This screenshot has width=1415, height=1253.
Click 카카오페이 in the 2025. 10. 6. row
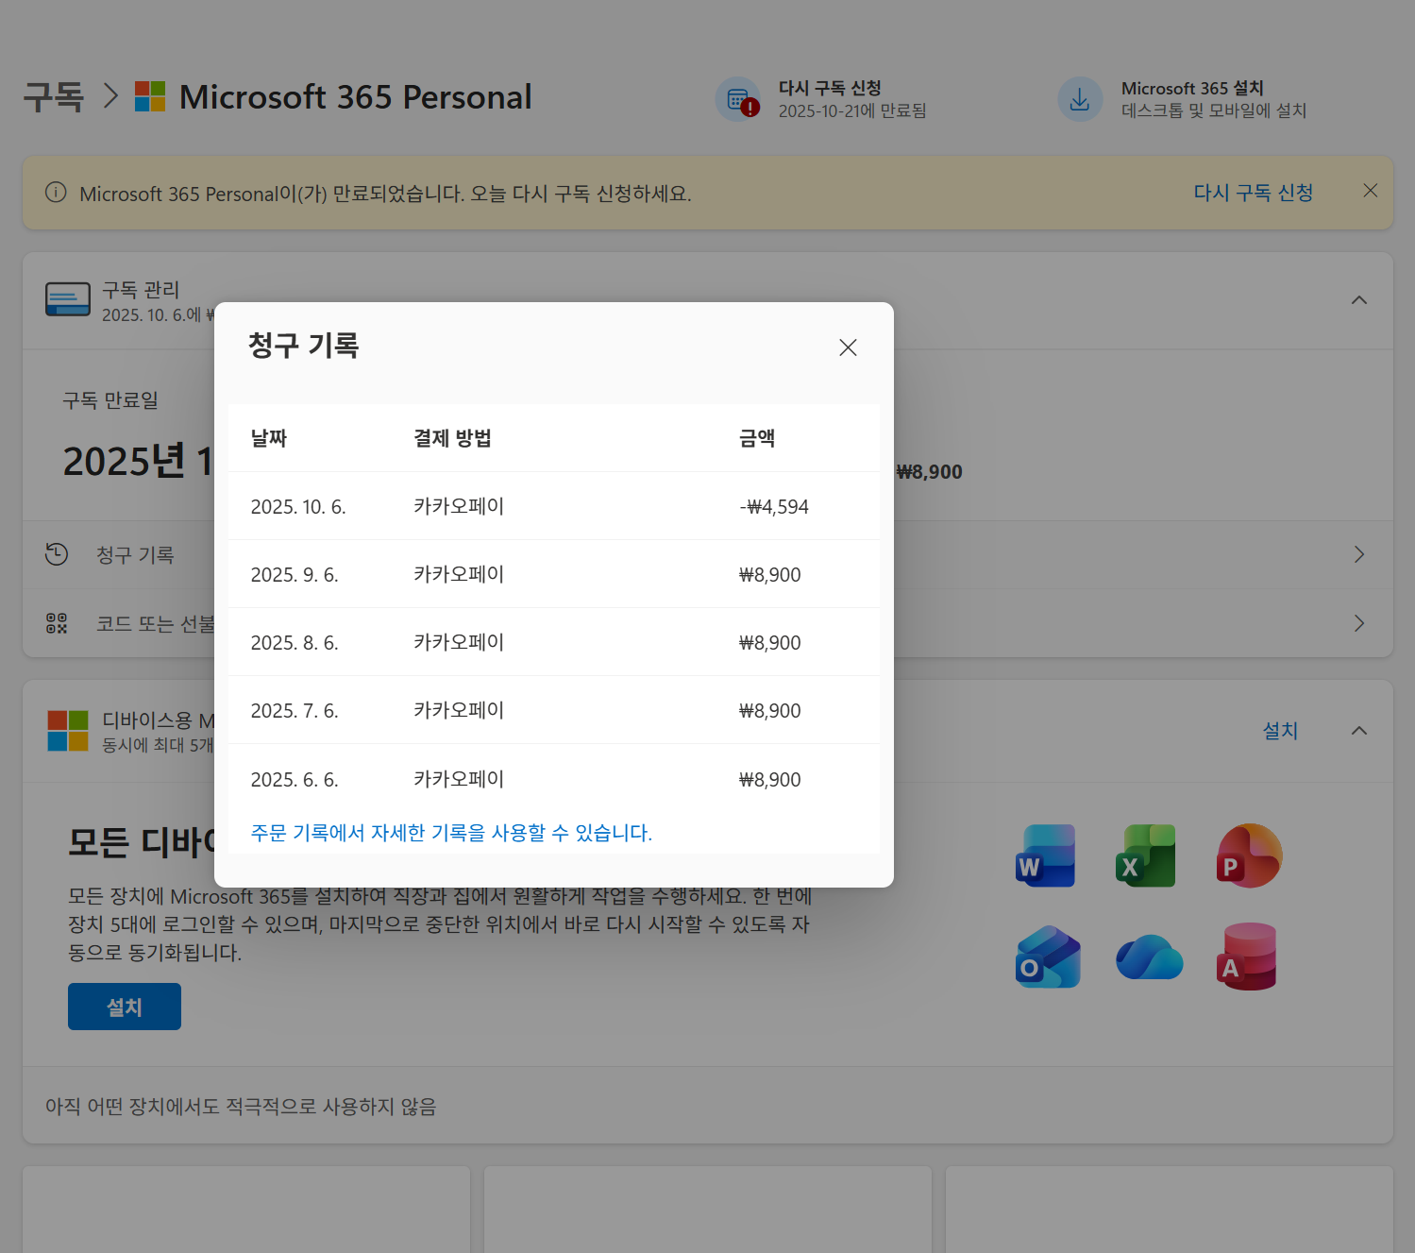pyautogui.click(x=459, y=506)
